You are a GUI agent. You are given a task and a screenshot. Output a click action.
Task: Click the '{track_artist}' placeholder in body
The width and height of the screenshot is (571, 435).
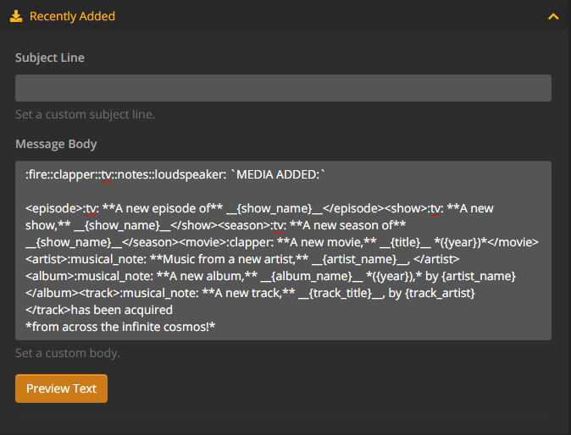click(440, 293)
